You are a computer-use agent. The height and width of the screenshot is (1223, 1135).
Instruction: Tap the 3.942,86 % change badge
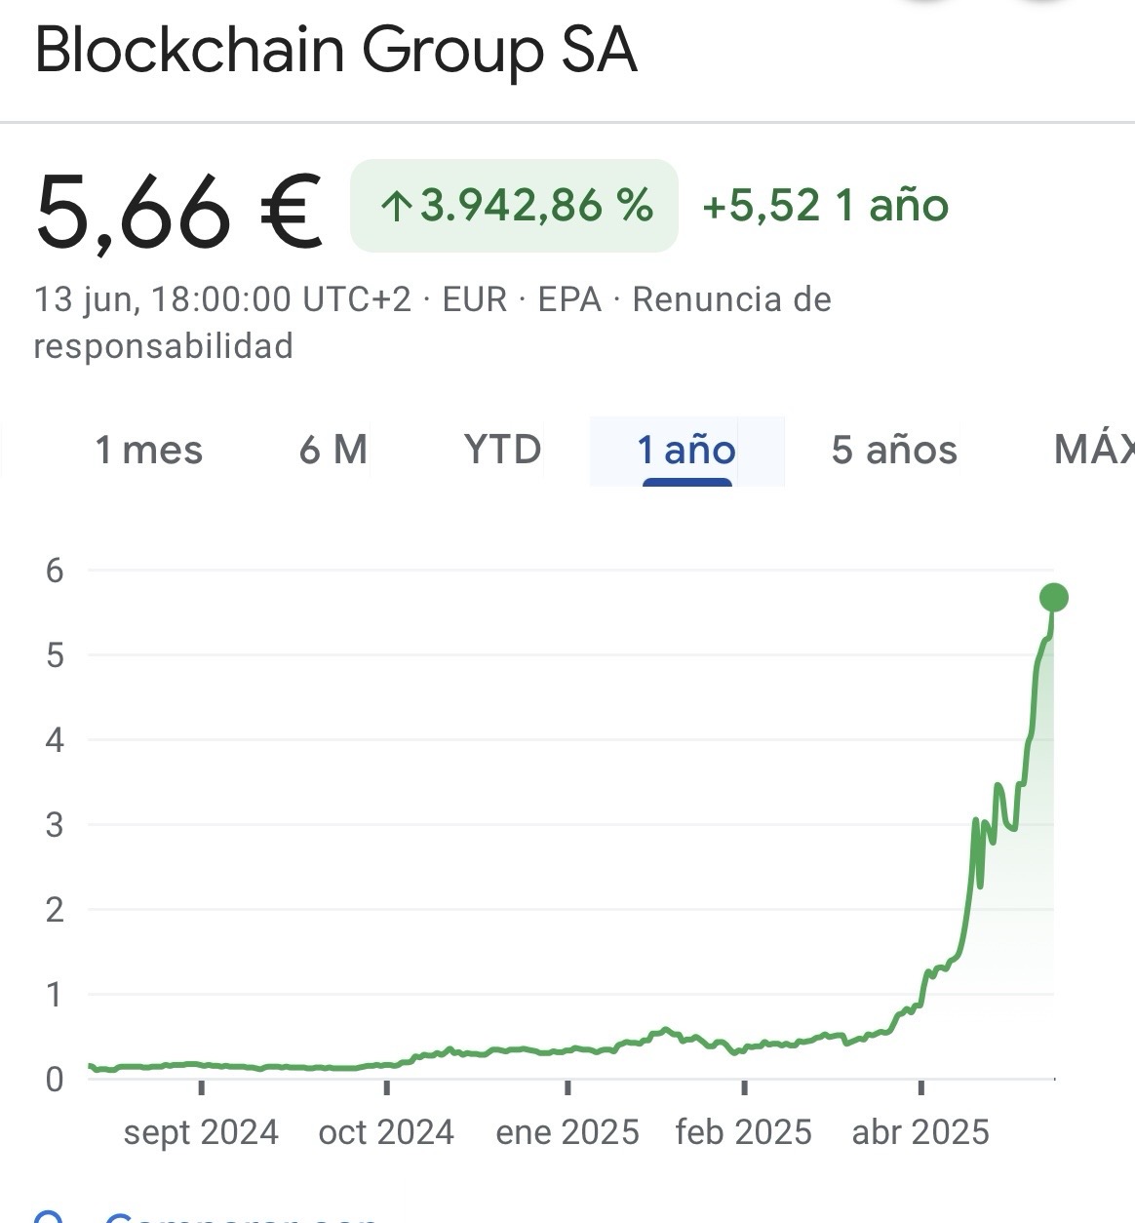pos(514,206)
